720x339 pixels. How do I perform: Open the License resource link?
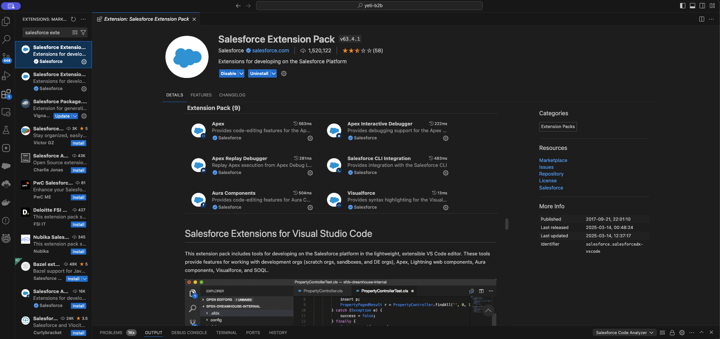tap(548, 180)
